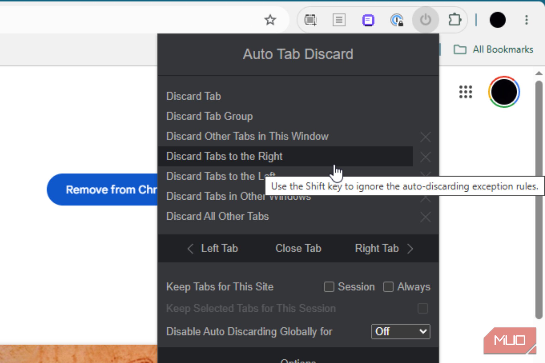
Task: Click the Disable Auto Discarding Globally for label
Action: (249, 332)
